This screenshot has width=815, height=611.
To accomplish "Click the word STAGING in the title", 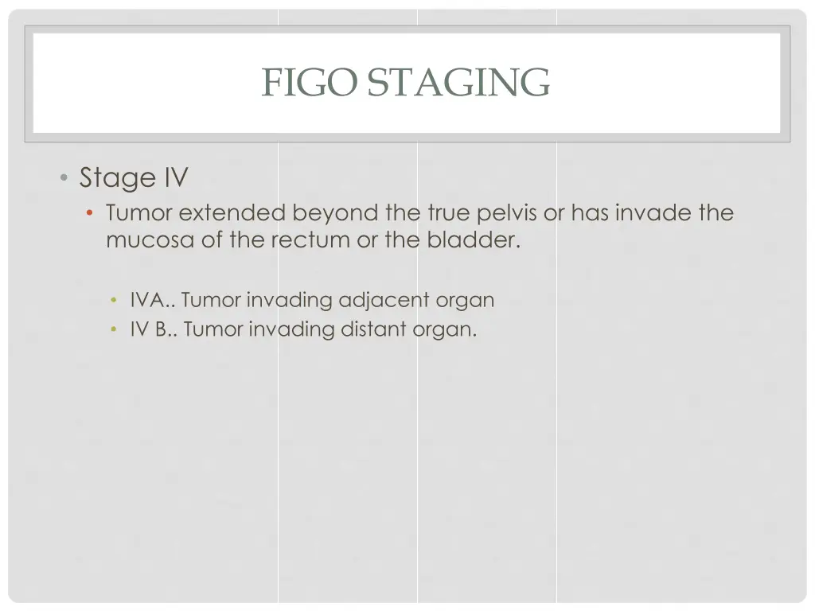I will pos(458,82).
